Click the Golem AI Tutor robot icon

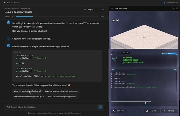(x=164, y=3)
